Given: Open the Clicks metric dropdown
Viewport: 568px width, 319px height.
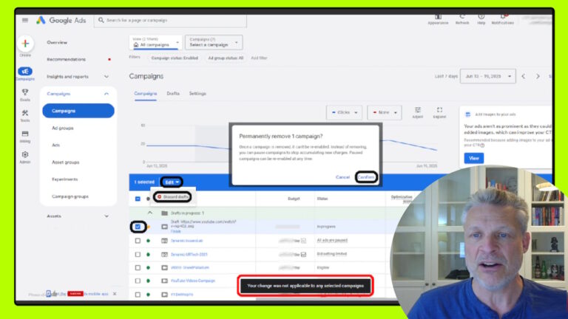Looking at the screenshot, I should tap(344, 112).
